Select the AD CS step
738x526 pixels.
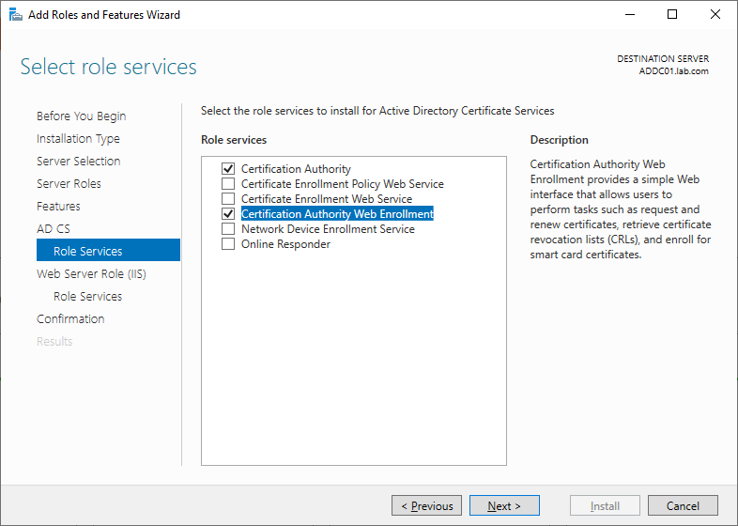(54, 229)
